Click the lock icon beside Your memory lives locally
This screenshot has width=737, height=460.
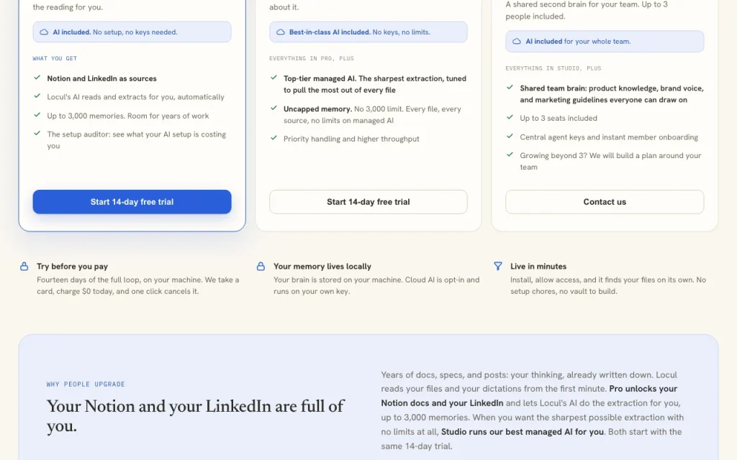(261, 266)
